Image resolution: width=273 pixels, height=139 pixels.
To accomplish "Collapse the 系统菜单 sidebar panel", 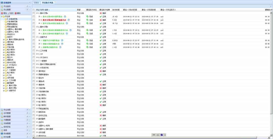I will pyautogui.click(x=30, y=3).
